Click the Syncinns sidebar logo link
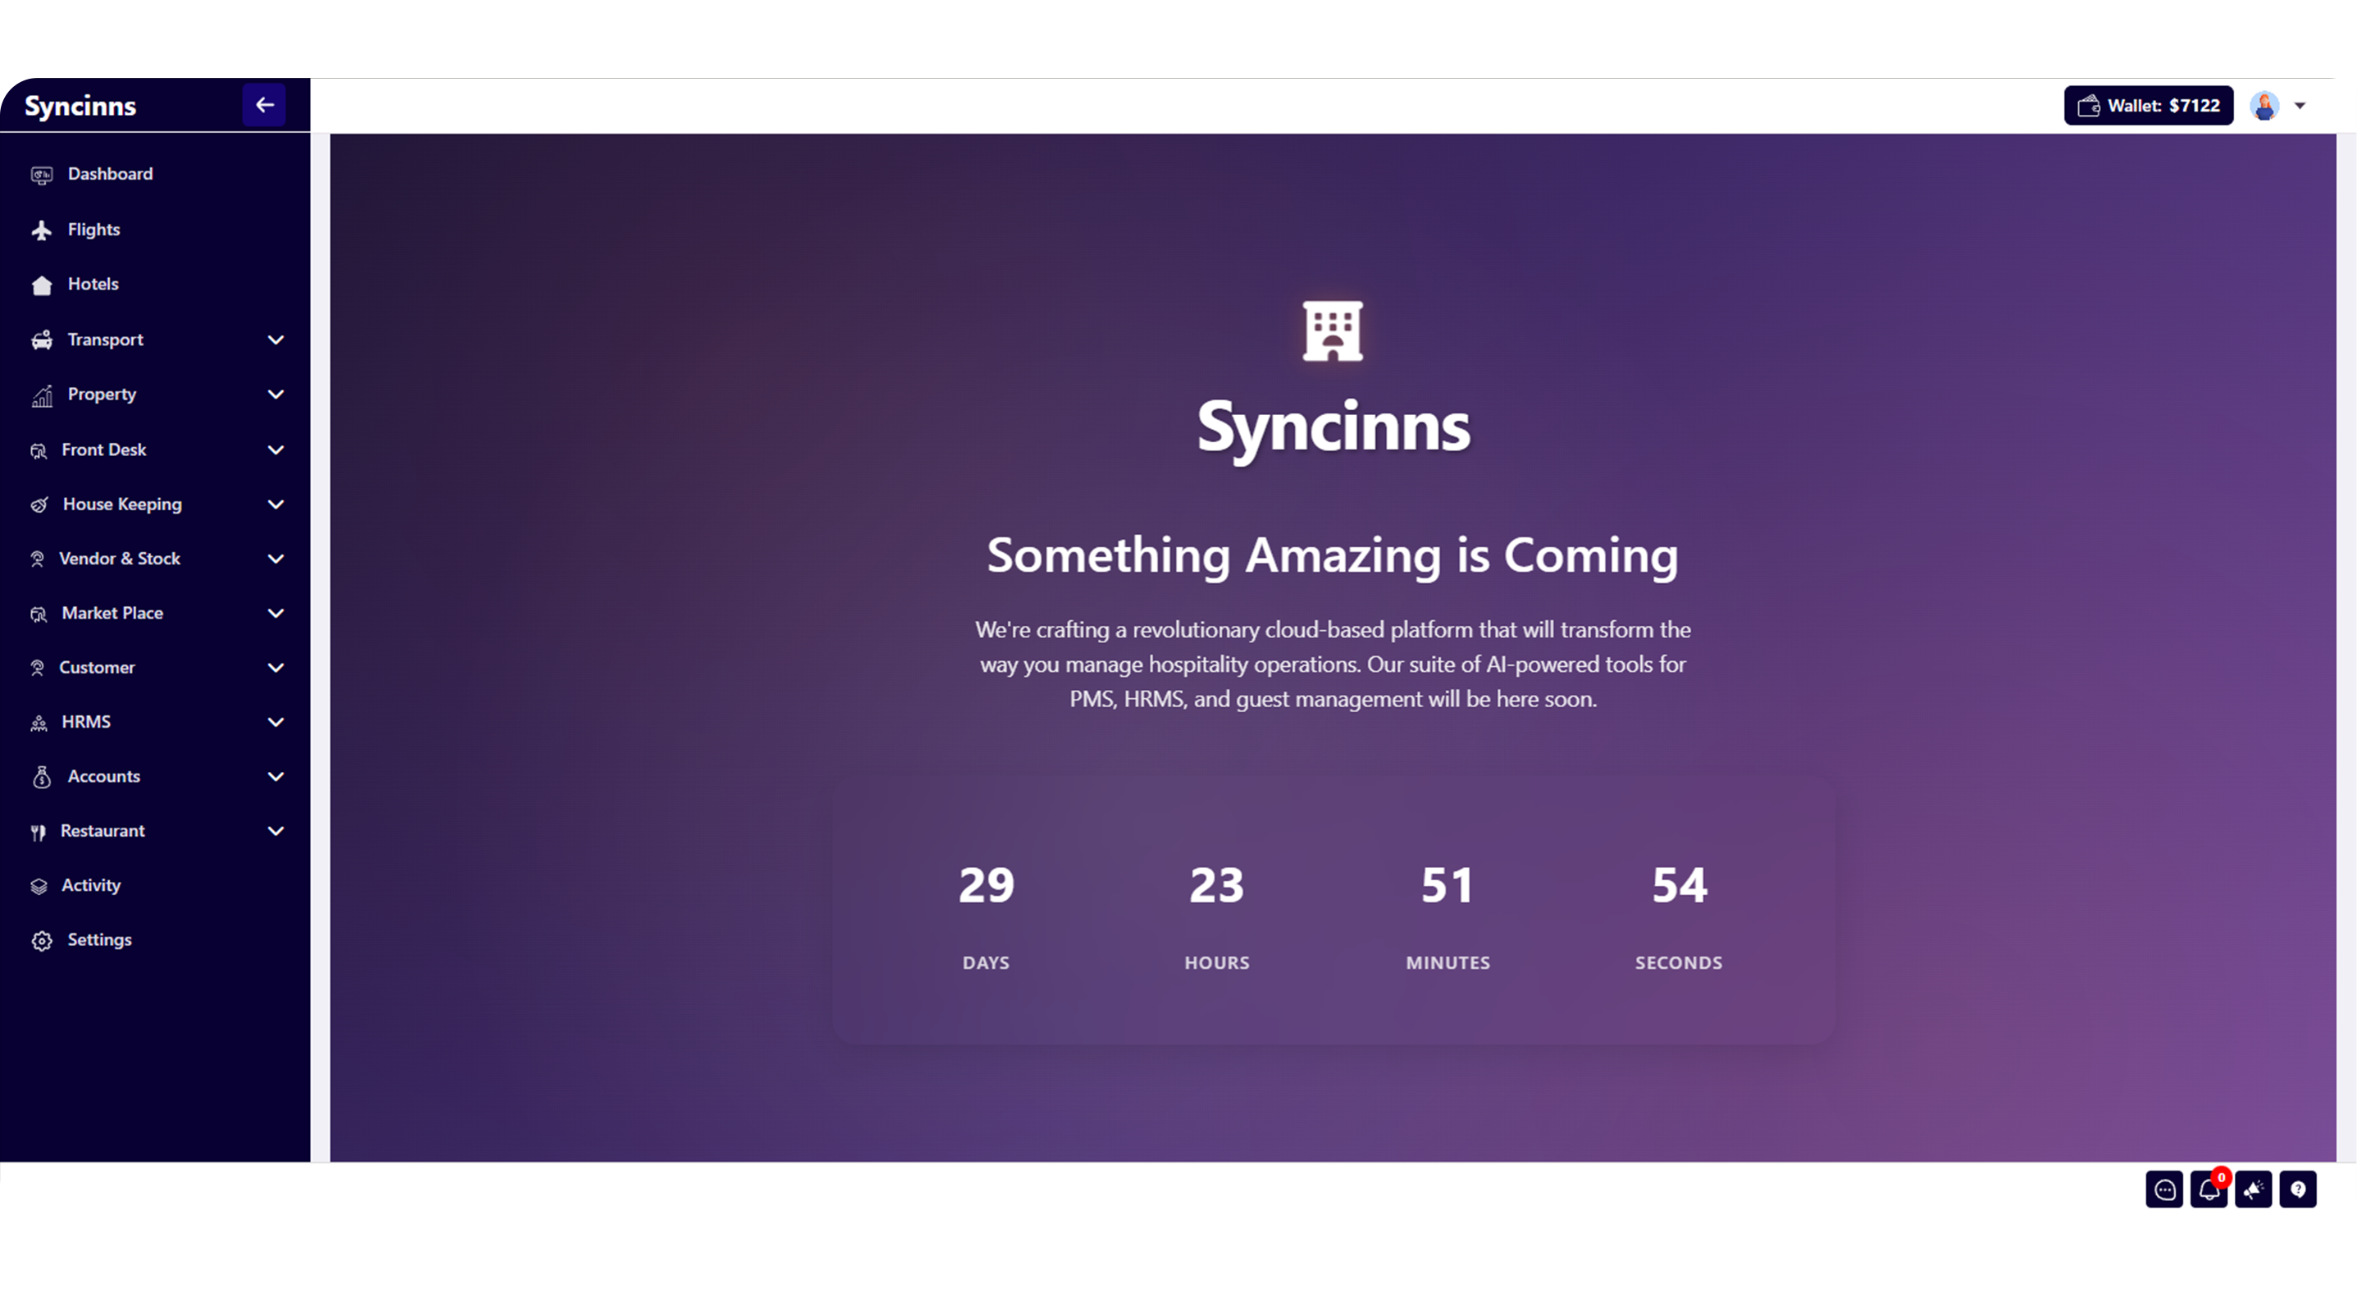The height and width of the screenshot is (1292, 2357). coord(80,106)
